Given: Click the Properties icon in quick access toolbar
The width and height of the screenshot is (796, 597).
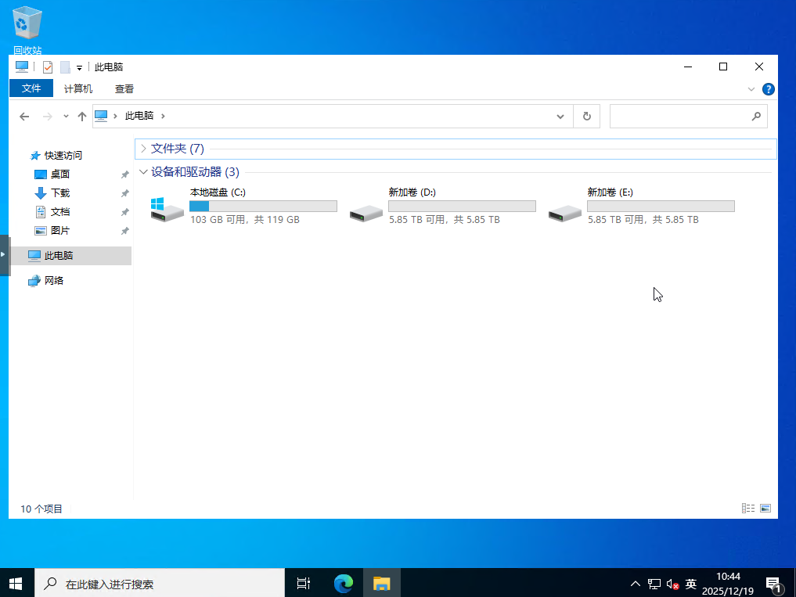Looking at the screenshot, I should pyautogui.click(x=48, y=67).
